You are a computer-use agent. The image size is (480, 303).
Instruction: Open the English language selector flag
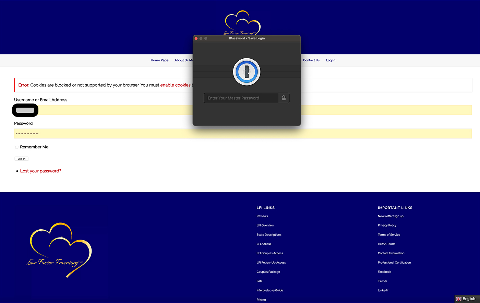pos(459,299)
